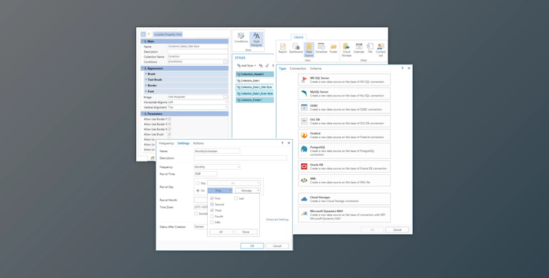Pick the MySQL Server data source

[344, 94]
